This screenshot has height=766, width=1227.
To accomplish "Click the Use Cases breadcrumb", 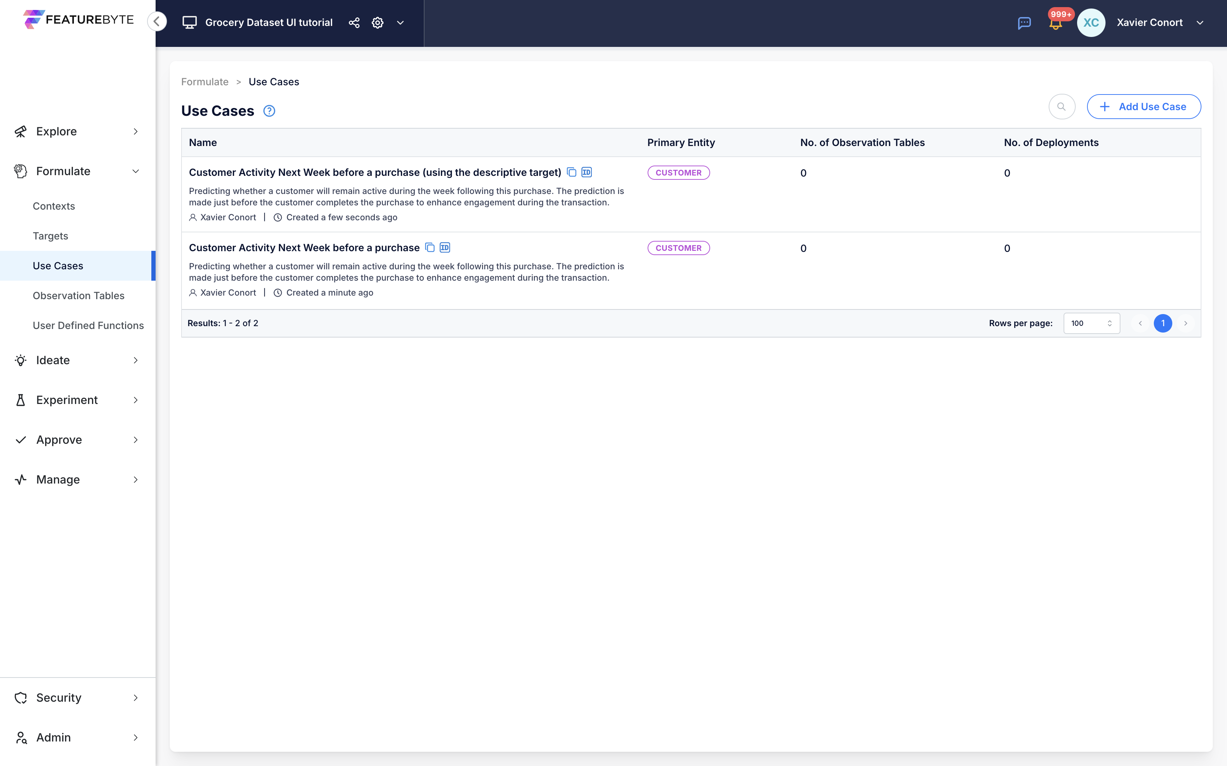I will pyautogui.click(x=274, y=82).
